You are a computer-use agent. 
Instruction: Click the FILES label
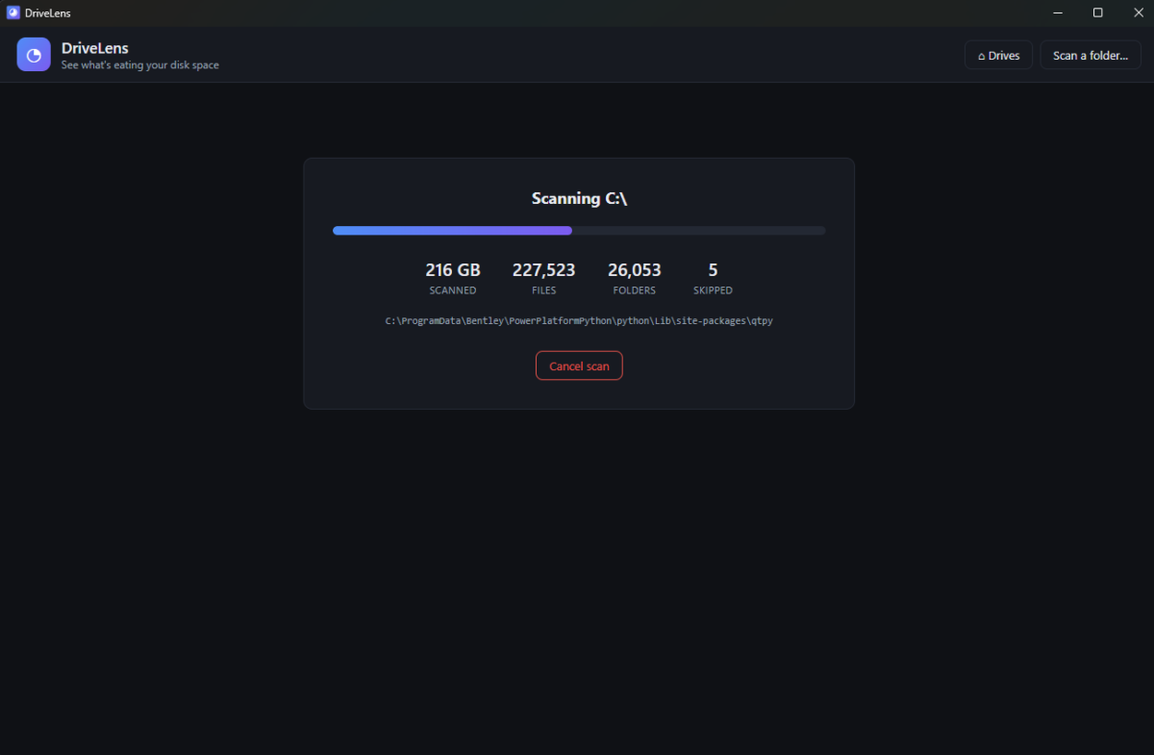(543, 290)
